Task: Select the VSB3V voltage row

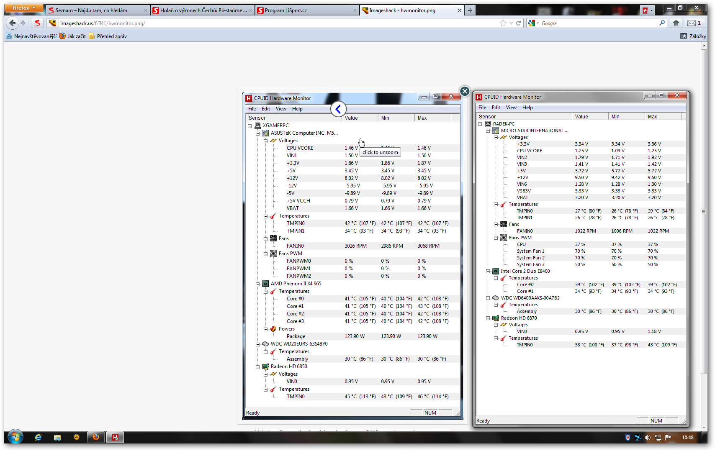Action: click(x=581, y=191)
